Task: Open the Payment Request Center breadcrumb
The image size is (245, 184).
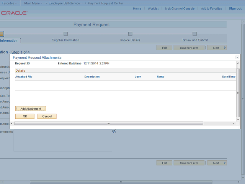Action: click(x=105, y=3)
